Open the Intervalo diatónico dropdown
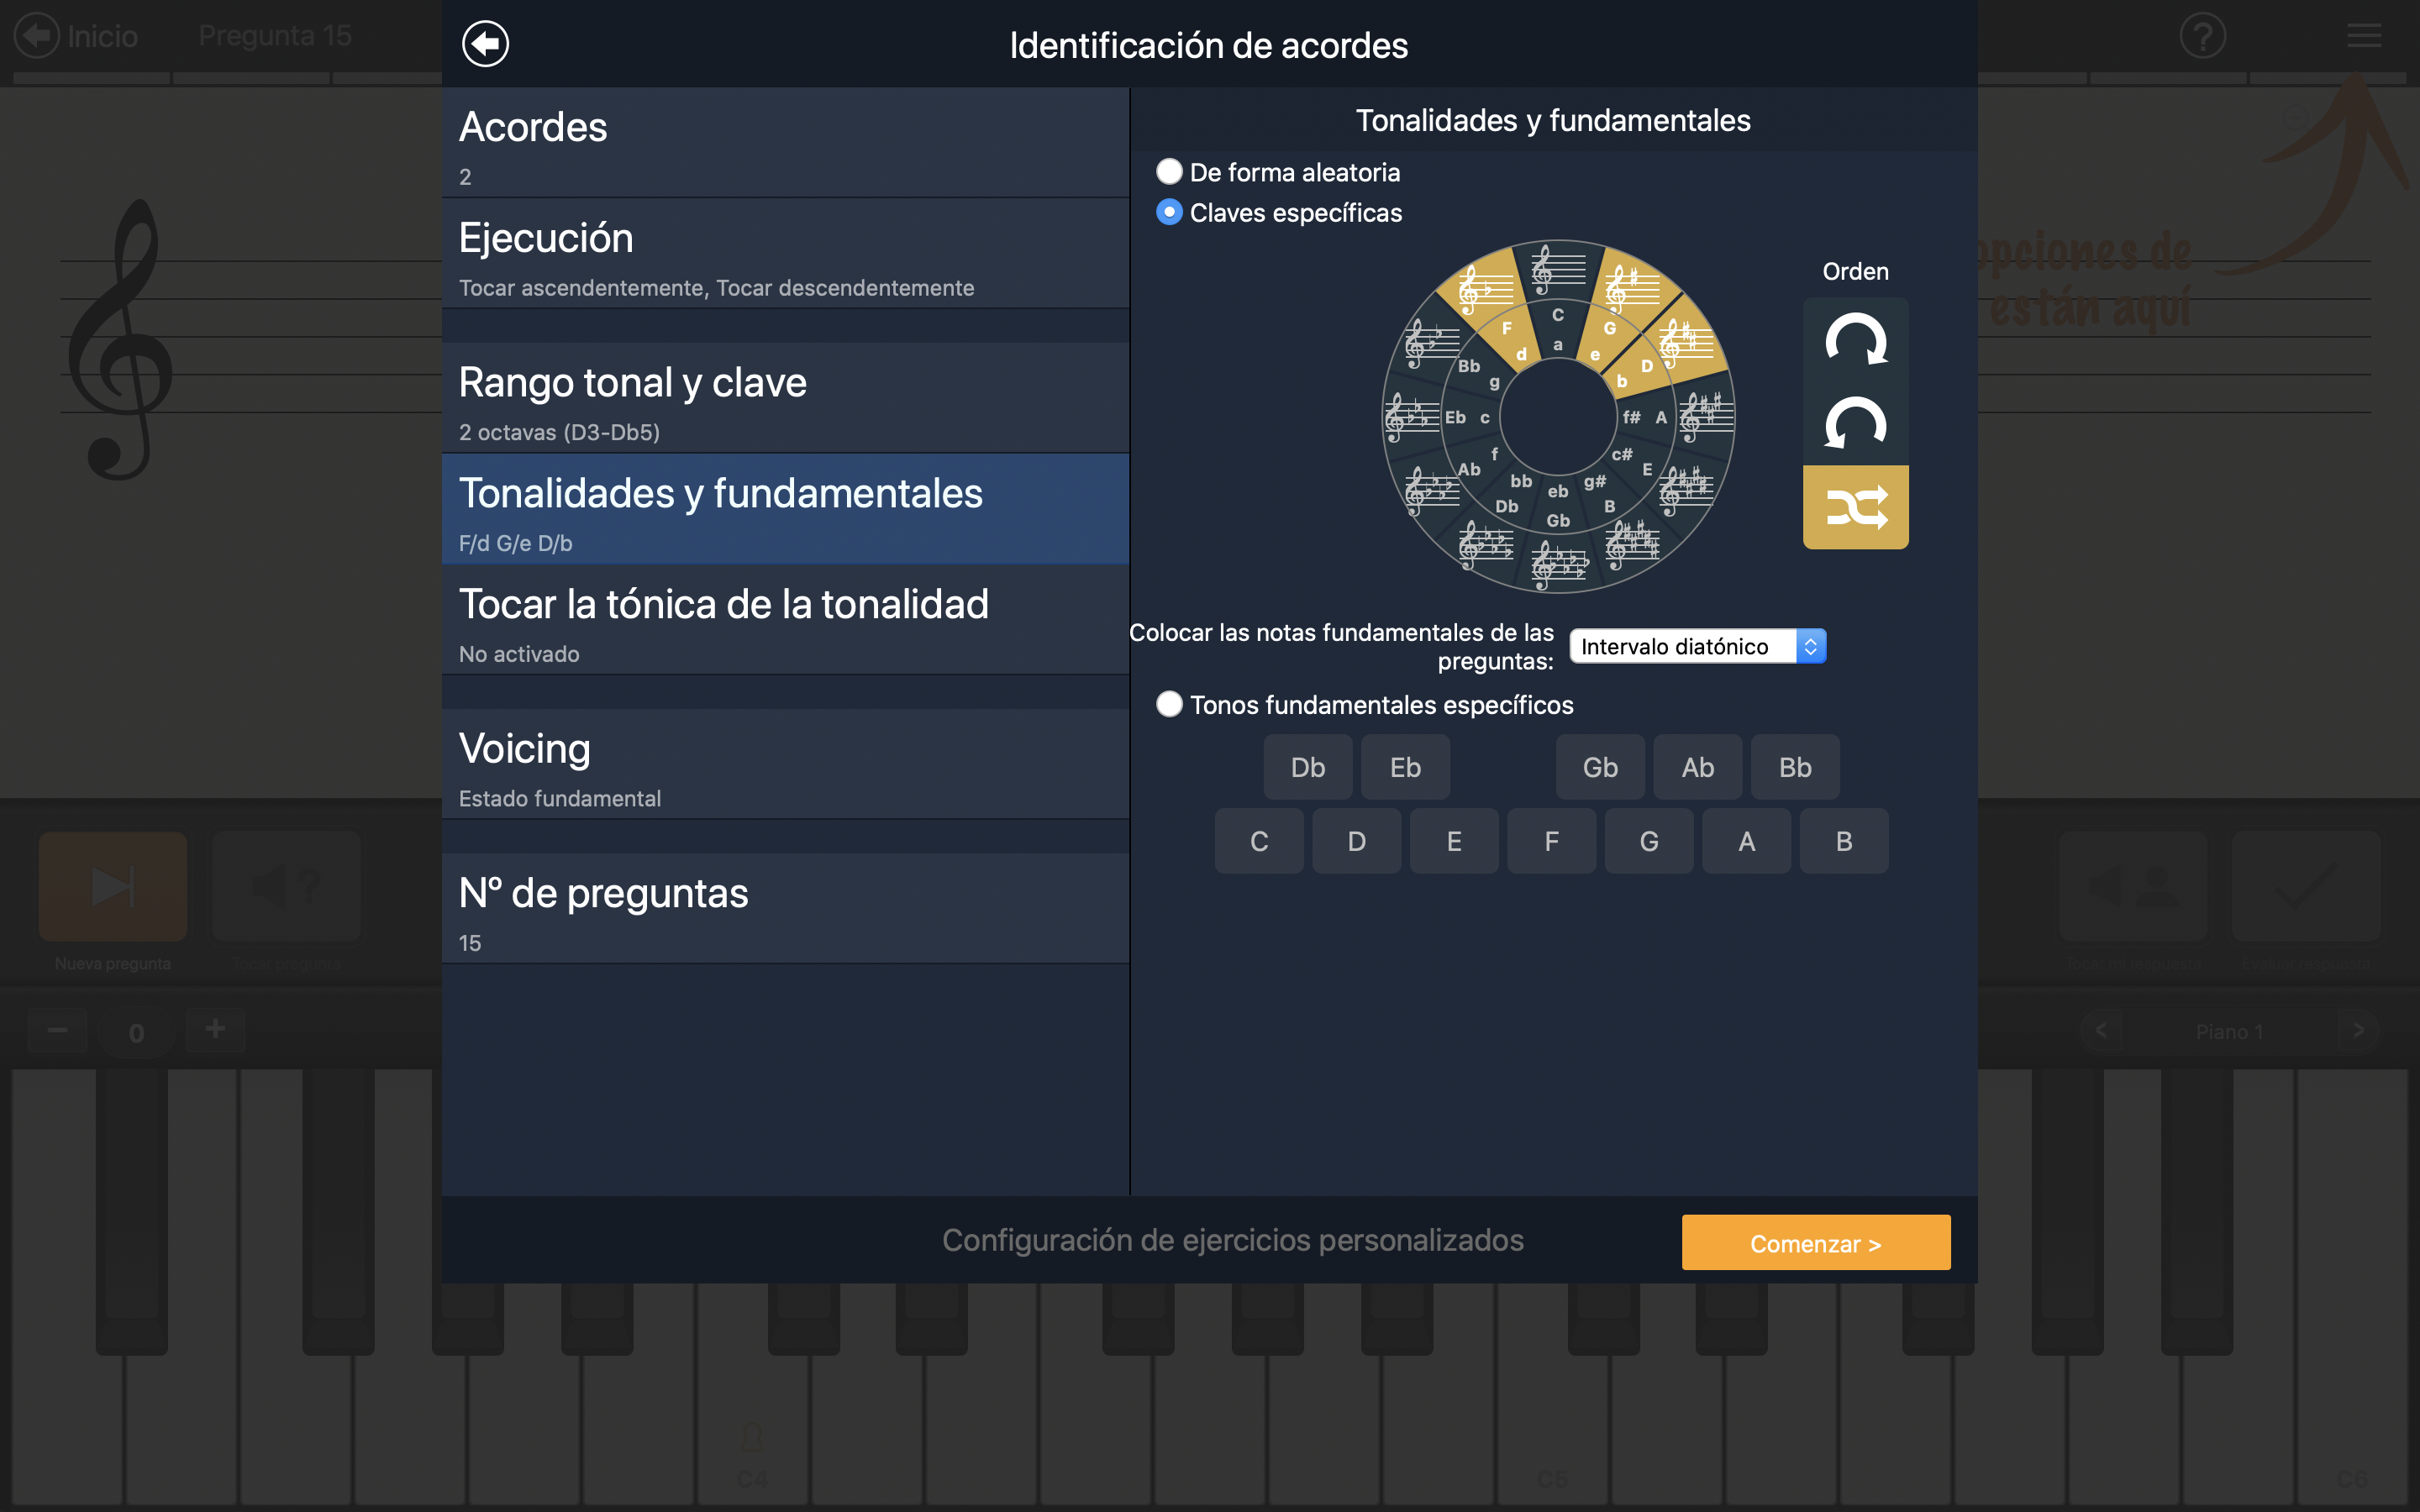This screenshot has width=2420, height=1512. pyautogui.click(x=1697, y=646)
